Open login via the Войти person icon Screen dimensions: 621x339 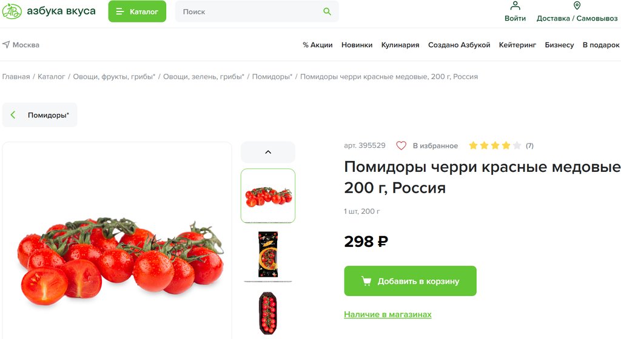[x=515, y=5]
